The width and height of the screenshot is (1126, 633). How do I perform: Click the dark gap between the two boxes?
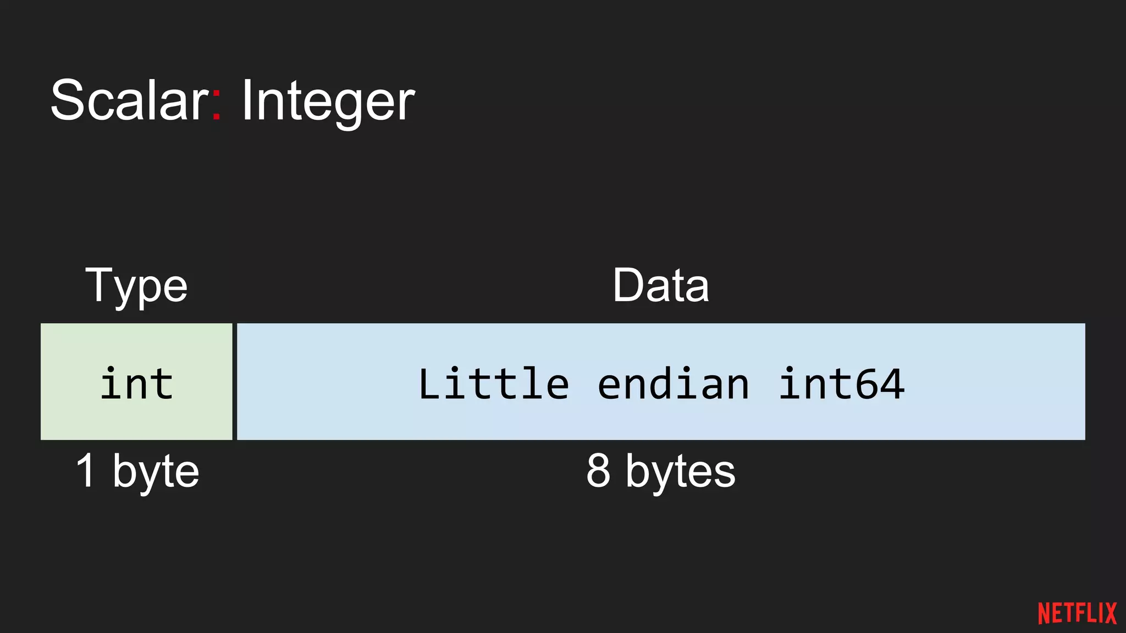click(235, 381)
